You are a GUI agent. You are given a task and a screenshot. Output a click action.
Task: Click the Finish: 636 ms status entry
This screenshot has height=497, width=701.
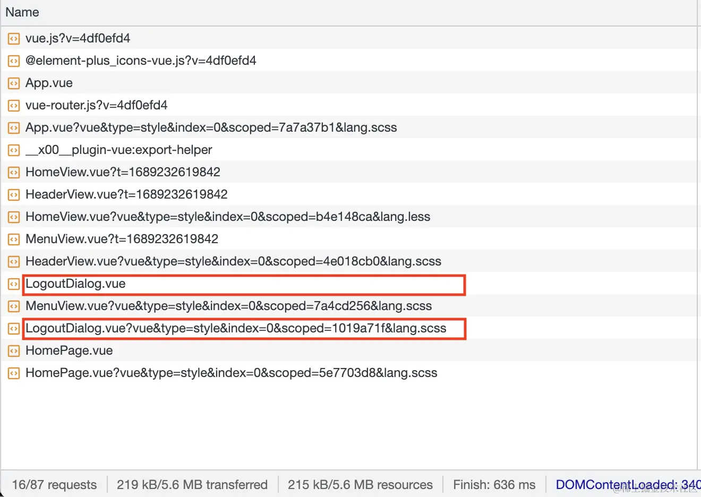[x=494, y=485]
